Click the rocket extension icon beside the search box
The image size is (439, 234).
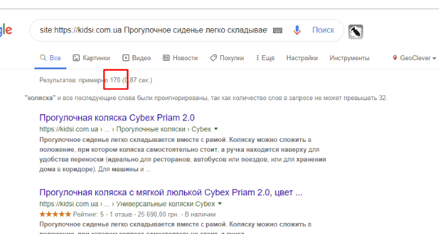click(355, 31)
